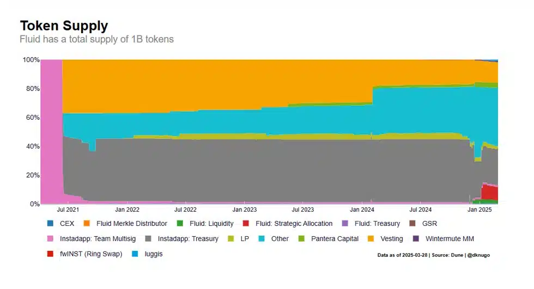Click the cyan Other legend swatch

262,238
